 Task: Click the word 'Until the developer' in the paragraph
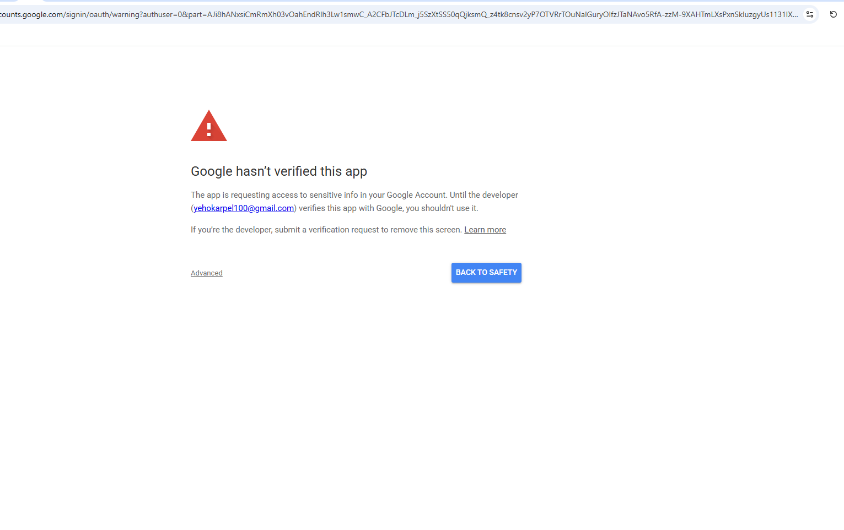point(483,195)
